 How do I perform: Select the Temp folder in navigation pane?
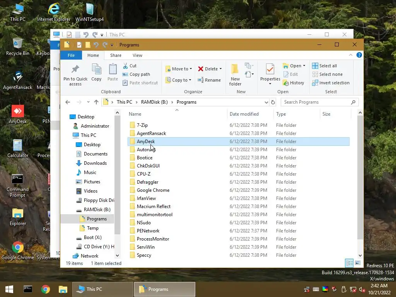pyautogui.click(x=89, y=228)
